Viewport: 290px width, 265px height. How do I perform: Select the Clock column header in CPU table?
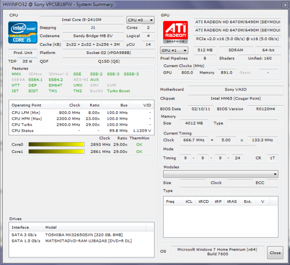(x=68, y=105)
